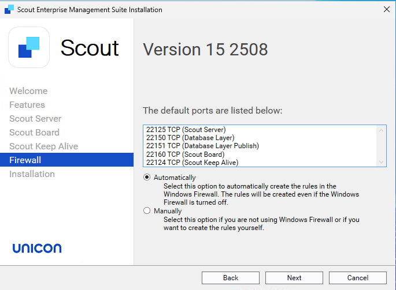Go to the Welcome step

click(28, 91)
